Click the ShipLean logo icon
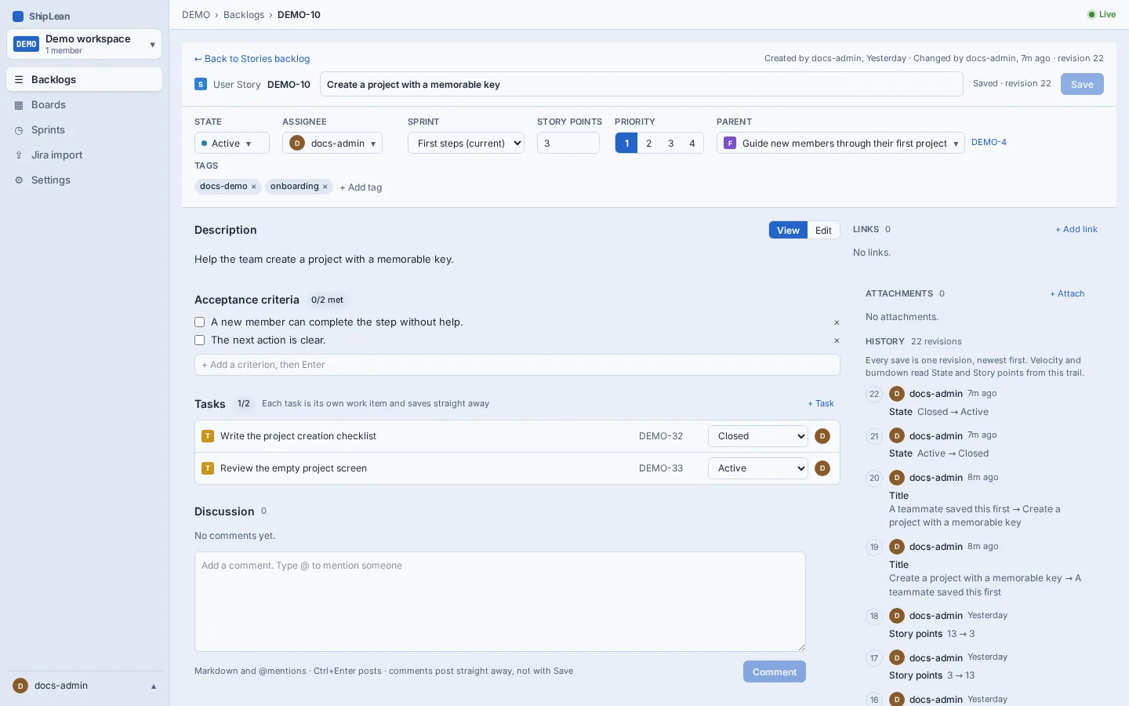Screen dimensions: 1129x706 18,16
